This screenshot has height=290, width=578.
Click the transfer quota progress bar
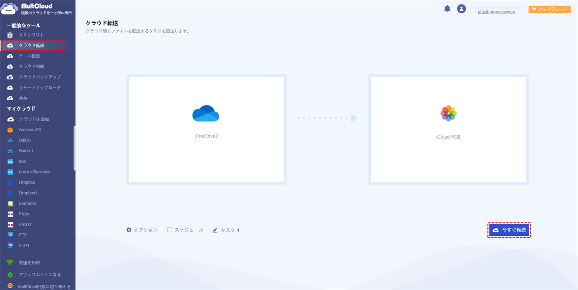[x=498, y=8]
